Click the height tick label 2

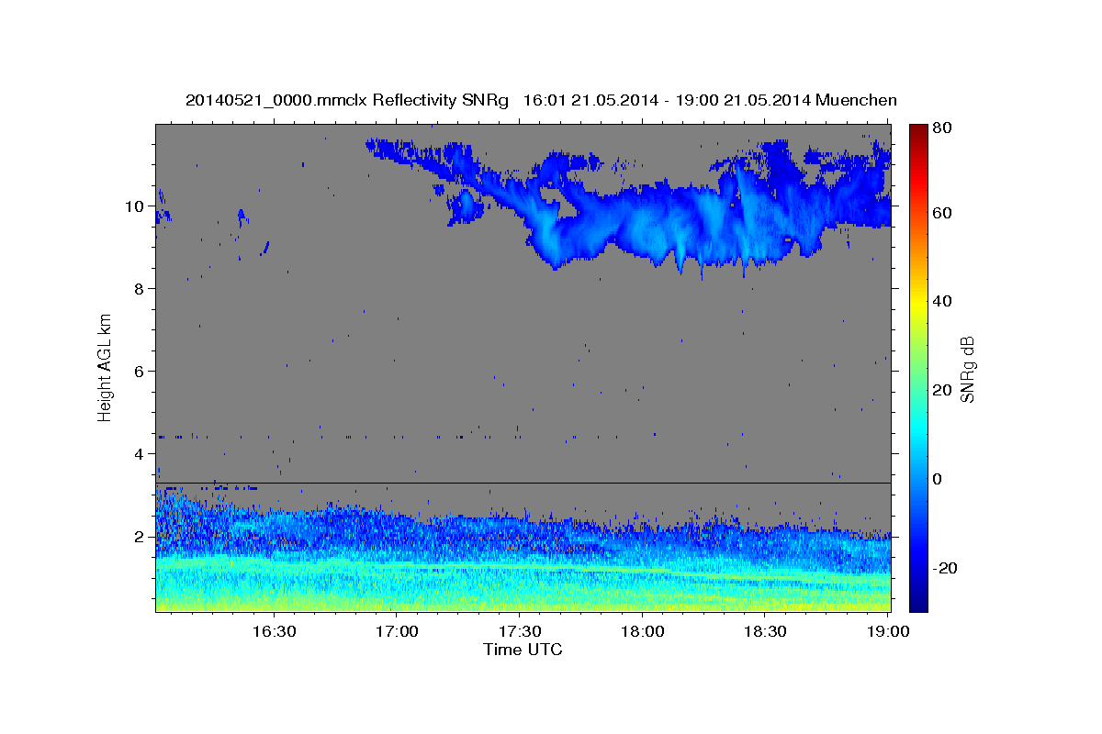click(138, 537)
